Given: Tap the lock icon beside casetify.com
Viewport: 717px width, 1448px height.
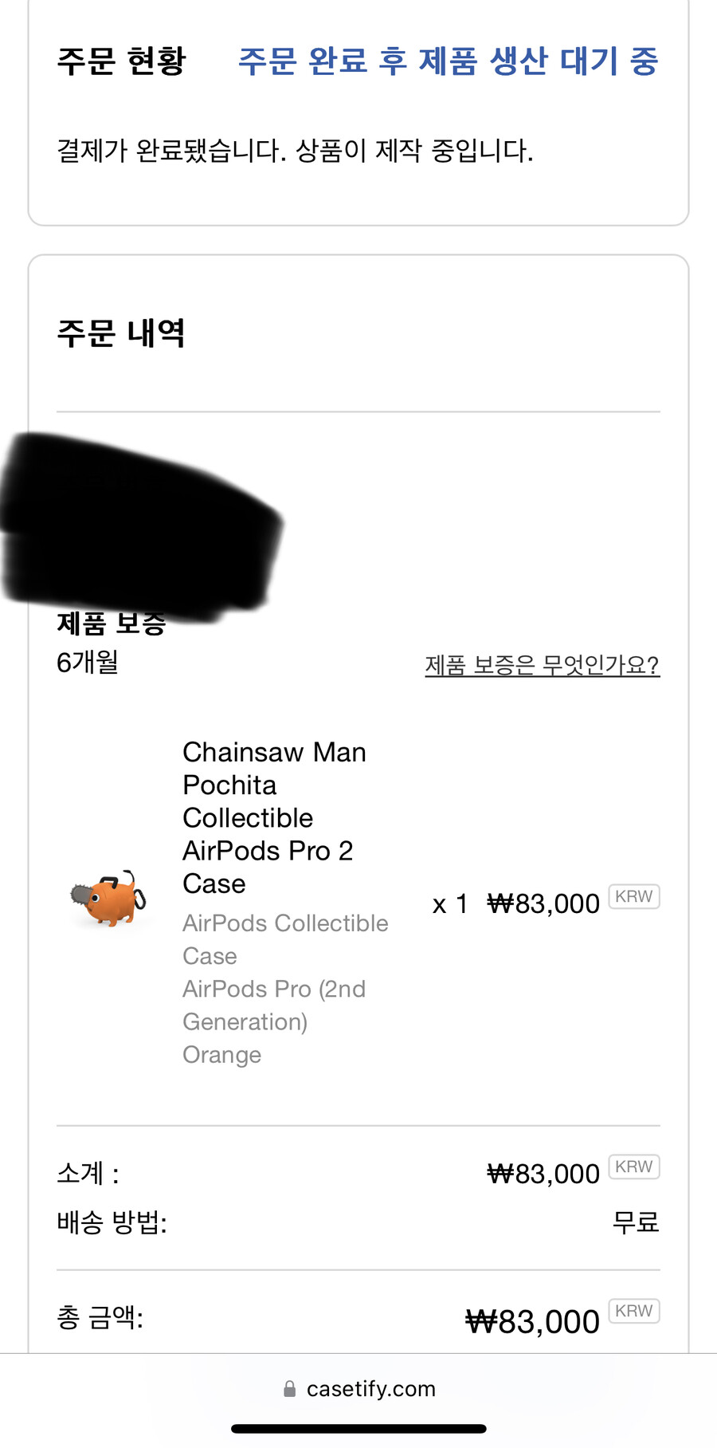Looking at the screenshot, I should point(290,1389).
